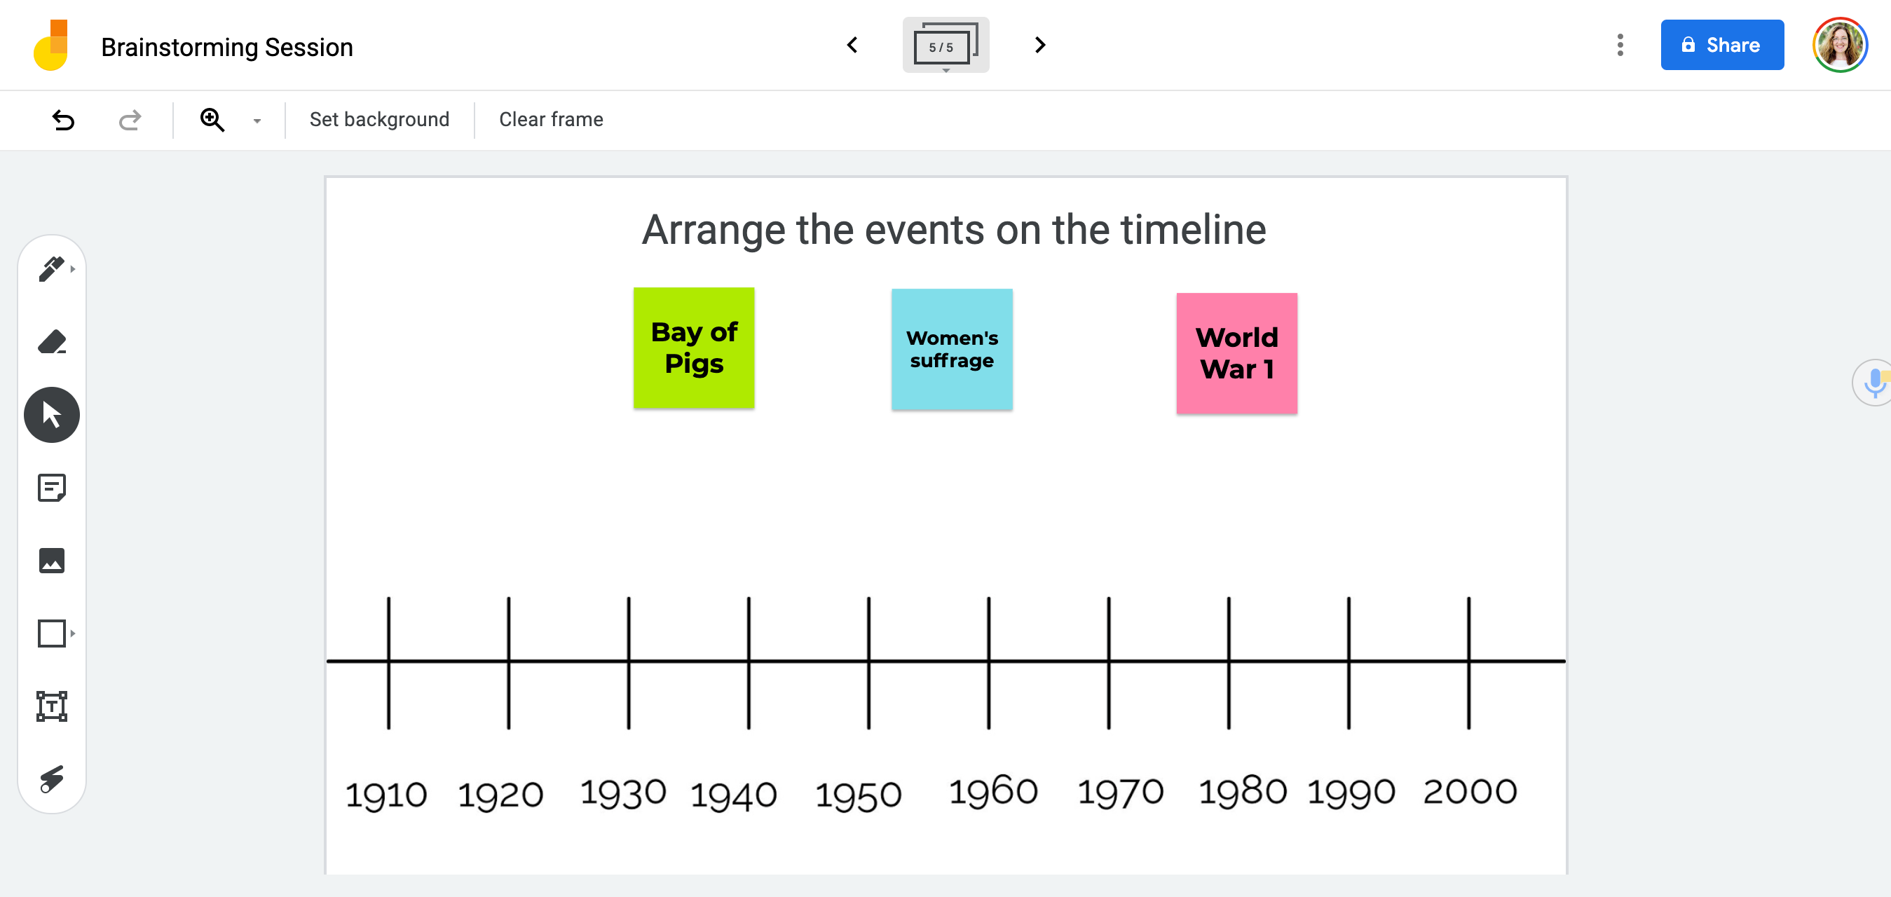Image resolution: width=1891 pixels, height=897 pixels.
Task: Navigate to previous slide frame
Action: [x=853, y=46]
